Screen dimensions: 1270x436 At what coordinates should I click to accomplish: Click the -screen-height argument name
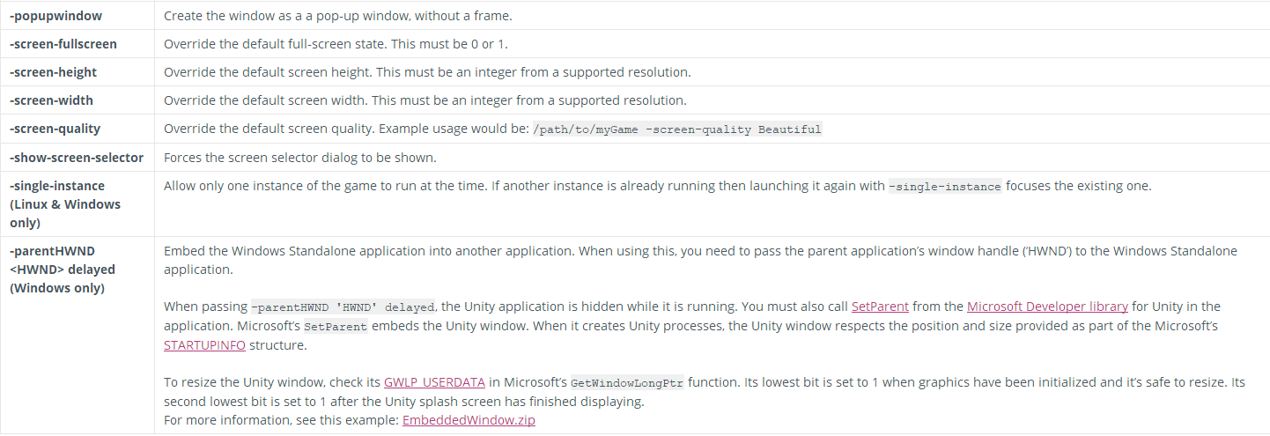pos(54,72)
